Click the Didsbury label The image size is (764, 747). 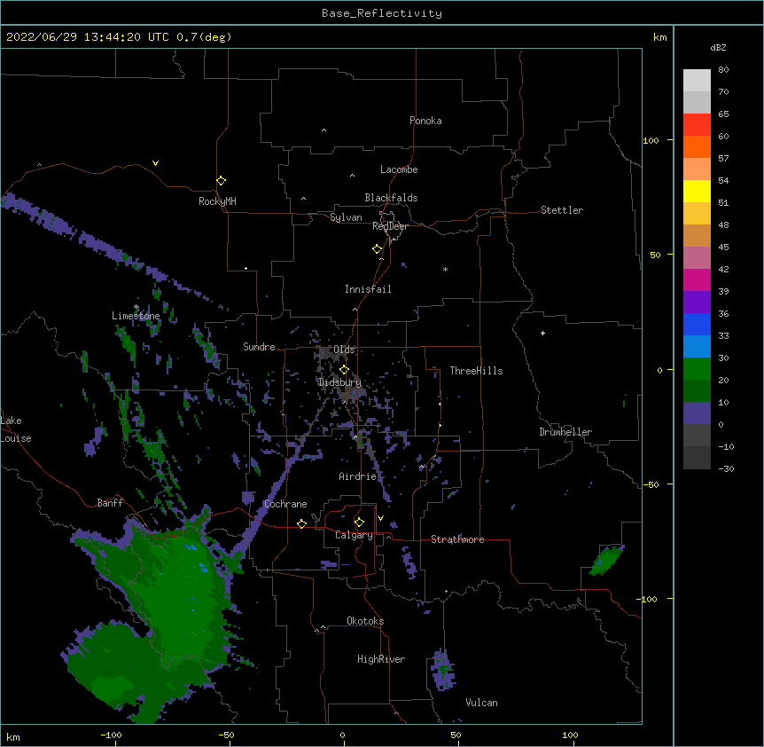340,382
